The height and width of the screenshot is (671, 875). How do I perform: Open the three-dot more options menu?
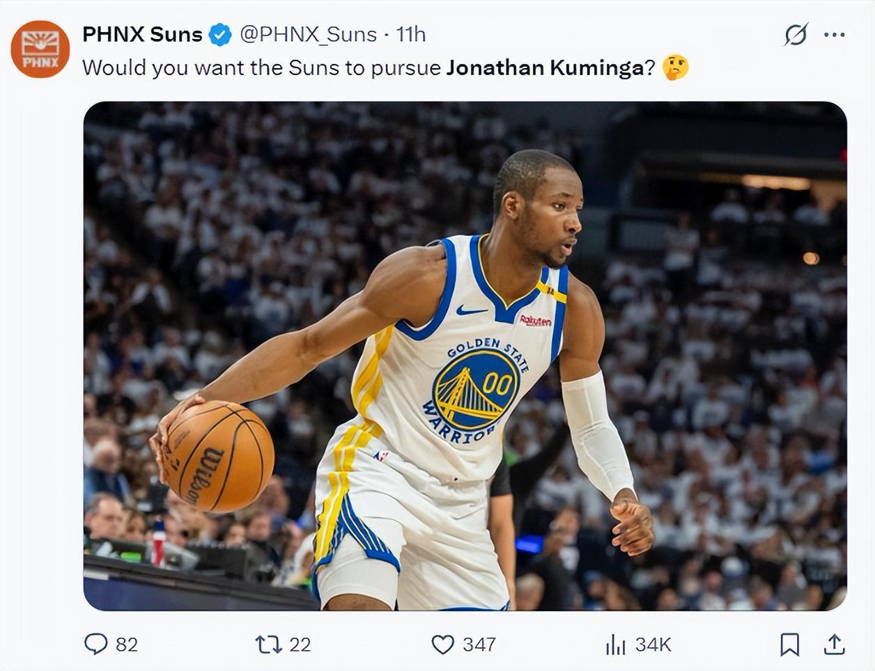[x=834, y=34]
